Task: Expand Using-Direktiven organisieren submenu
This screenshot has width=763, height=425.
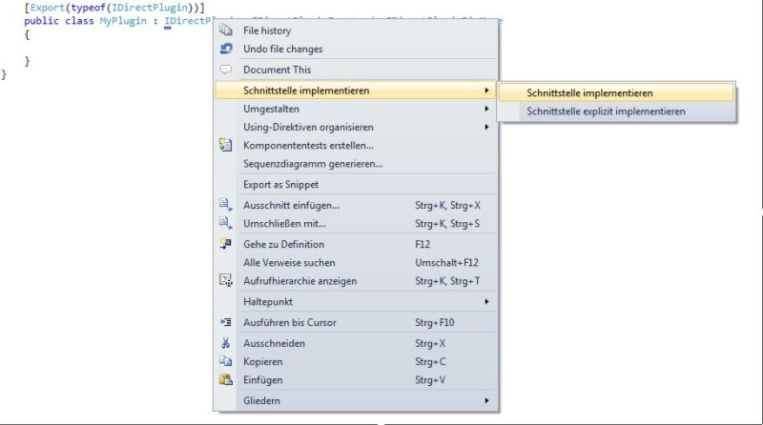Action: [x=356, y=127]
